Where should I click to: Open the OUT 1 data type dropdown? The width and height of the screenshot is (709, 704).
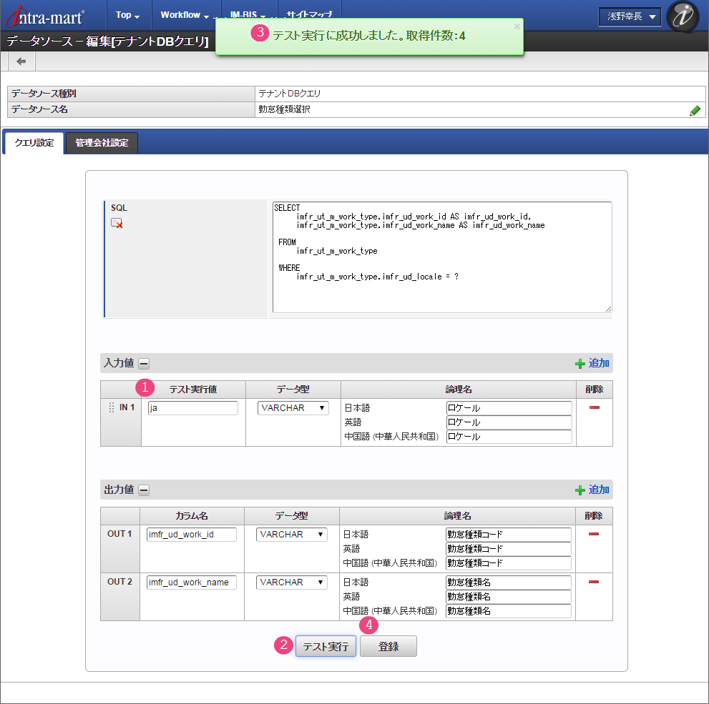[x=291, y=535]
